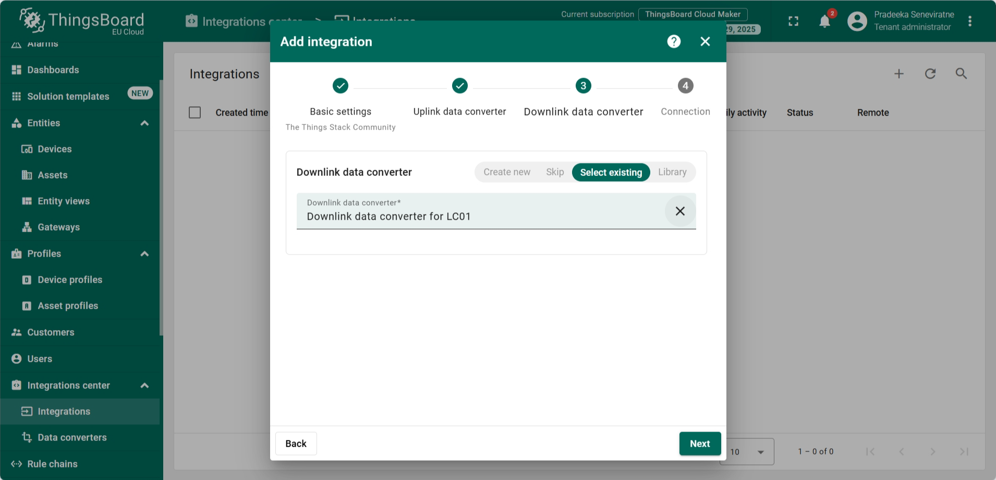
Task: Click the Next button
Action: tap(700, 444)
